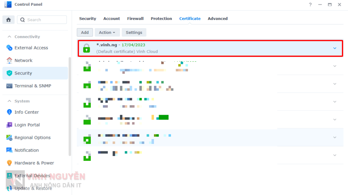The image size is (348, 195).
Task: Click the Notification icon in sidebar
Action: tap(9, 150)
